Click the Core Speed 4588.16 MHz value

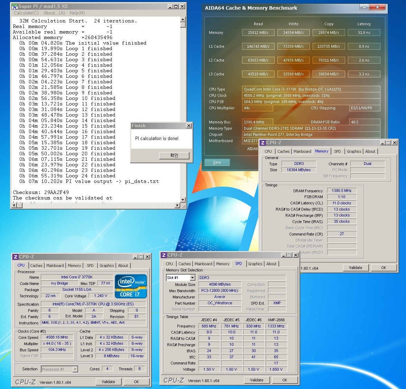pyautogui.click(x=57, y=337)
